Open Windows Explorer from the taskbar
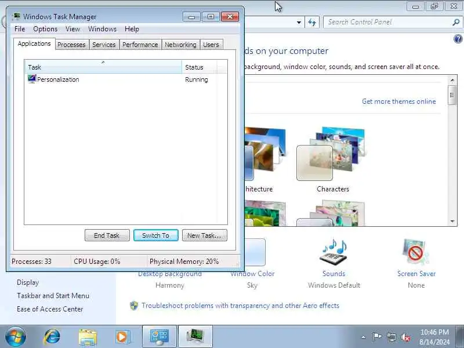The height and width of the screenshot is (348, 464). [88, 337]
